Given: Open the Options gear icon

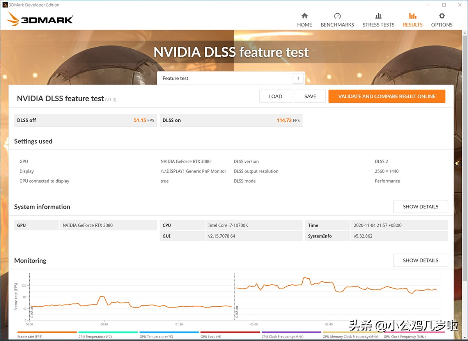Looking at the screenshot, I should pyautogui.click(x=442, y=16).
